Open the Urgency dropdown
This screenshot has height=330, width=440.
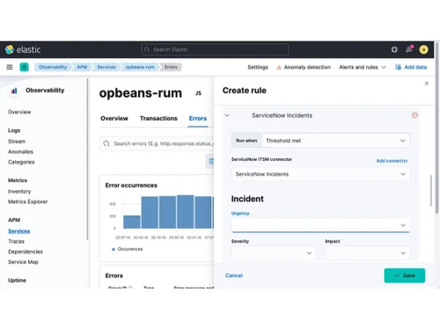[320, 225]
